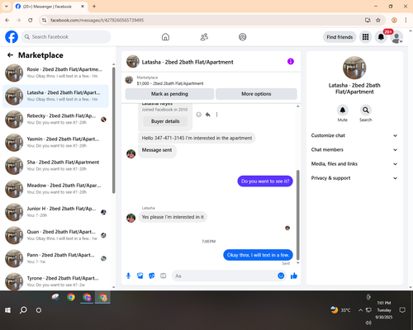Click the voice clip microphone icon

point(128,276)
